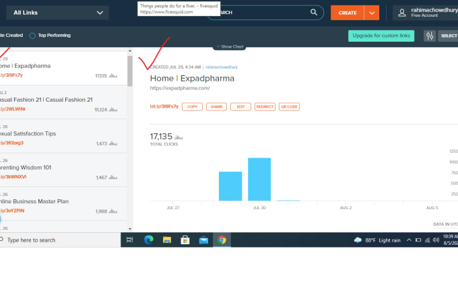Screen dimensions: 458x286
Task: Click the QR CODE button
Action: [x=289, y=107]
